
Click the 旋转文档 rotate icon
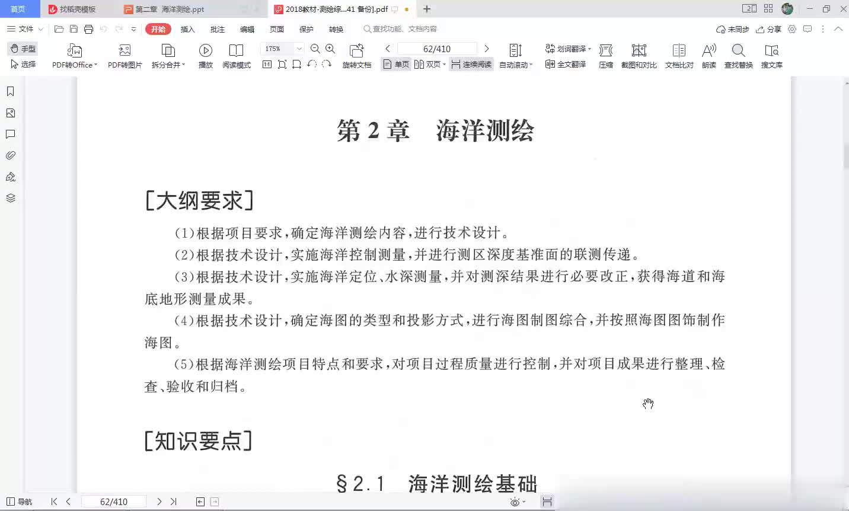pyautogui.click(x=356, y=50)
